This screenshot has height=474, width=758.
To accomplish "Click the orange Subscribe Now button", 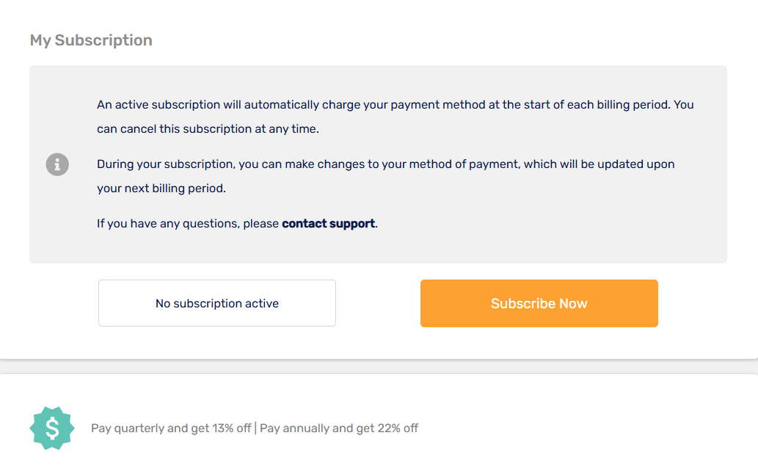I will click(539, 304).
